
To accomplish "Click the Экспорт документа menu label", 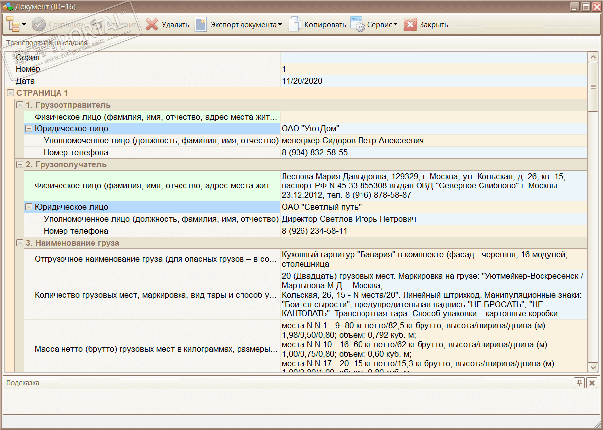I will tap(243, 25).
